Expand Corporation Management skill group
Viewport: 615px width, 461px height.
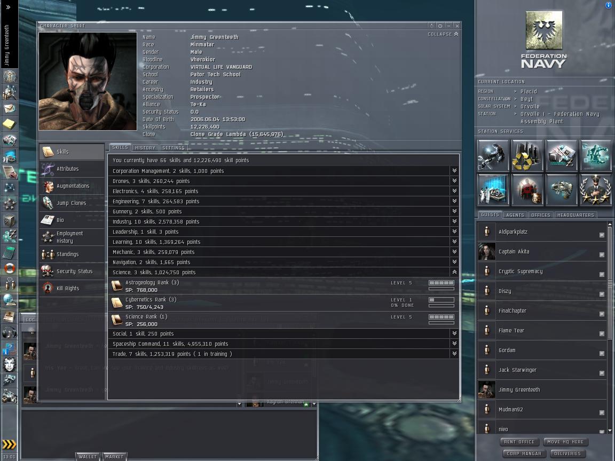[x=454, y=171]
